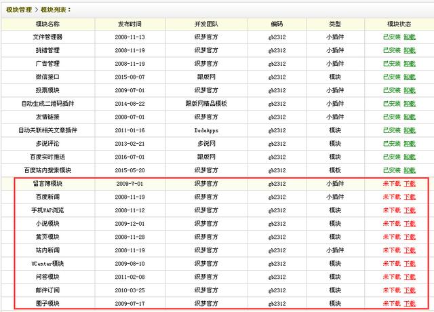434x312 pixels.
Task: Click 未下载 status for 站内新闻
Action: (x=392, y=250)
